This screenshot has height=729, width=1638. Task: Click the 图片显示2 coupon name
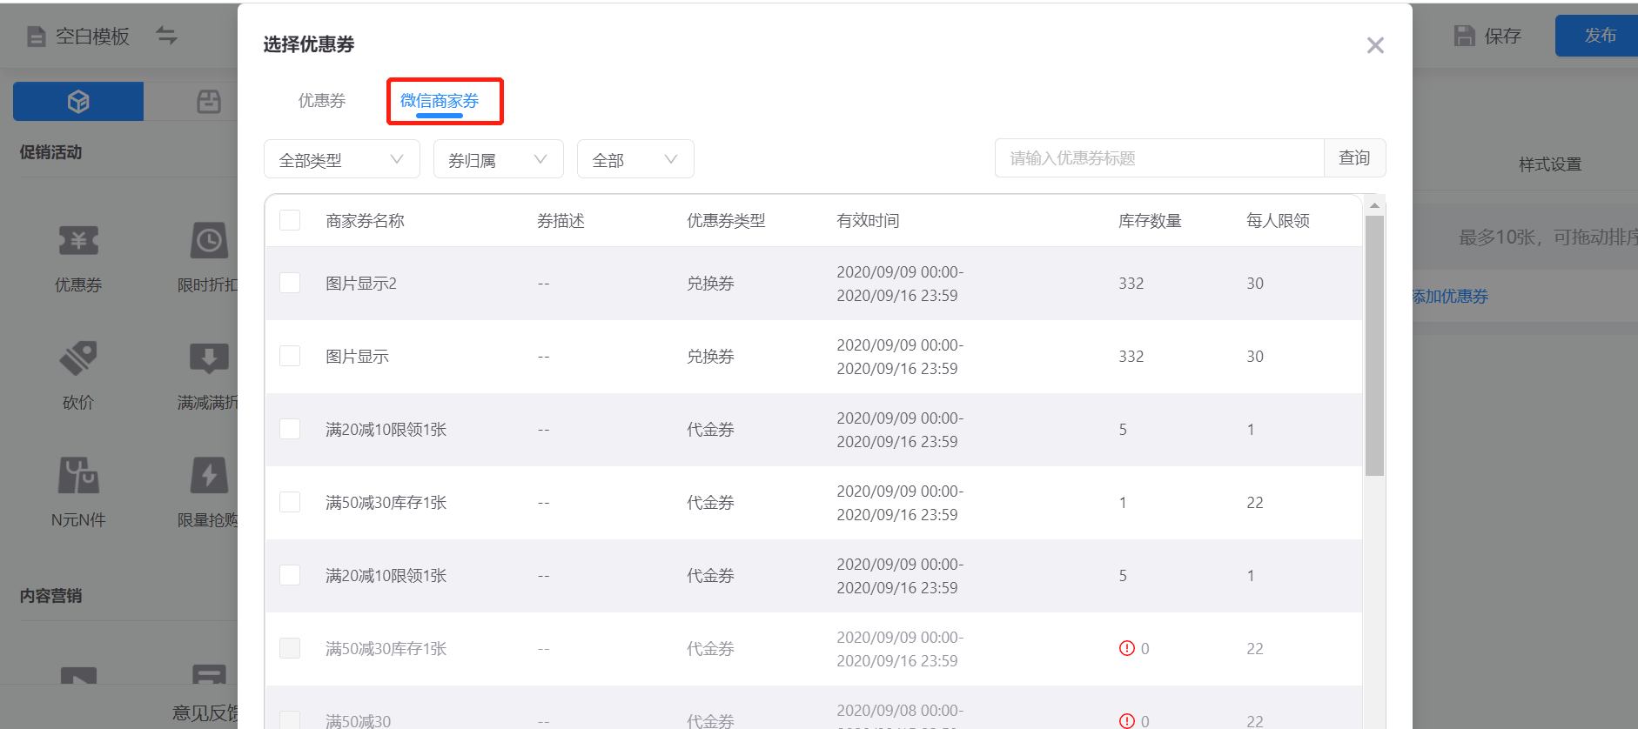361,284
